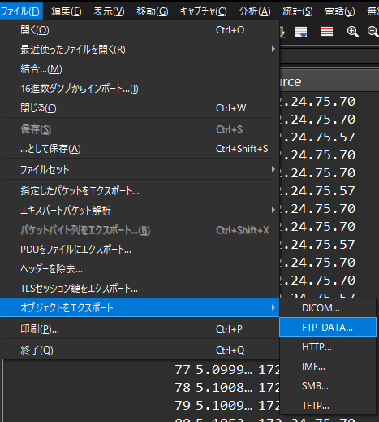Select TFTP... export object option
The width and height of the screenshot is (379, 422).
point(328,406)
